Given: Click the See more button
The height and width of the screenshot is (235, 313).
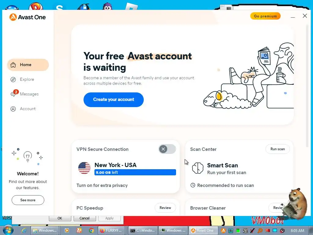Looking at the screenshot, I should tap(28, 200).
